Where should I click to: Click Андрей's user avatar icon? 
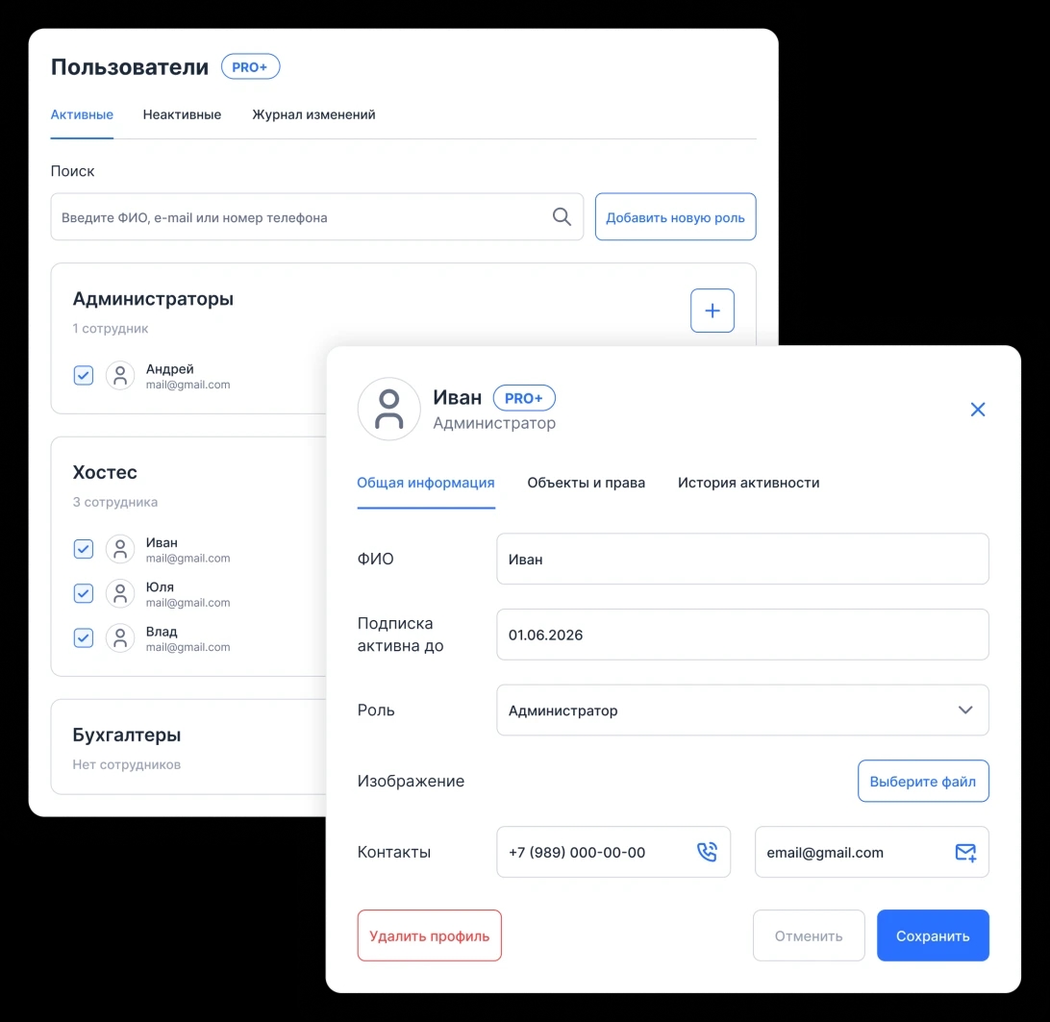pyautogui.click(x=120, y=376)
